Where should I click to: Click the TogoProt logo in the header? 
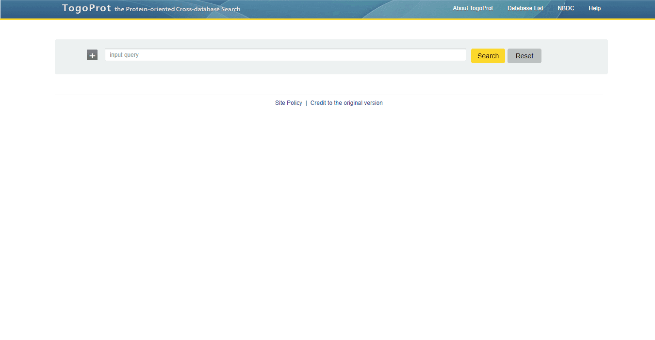86,8
